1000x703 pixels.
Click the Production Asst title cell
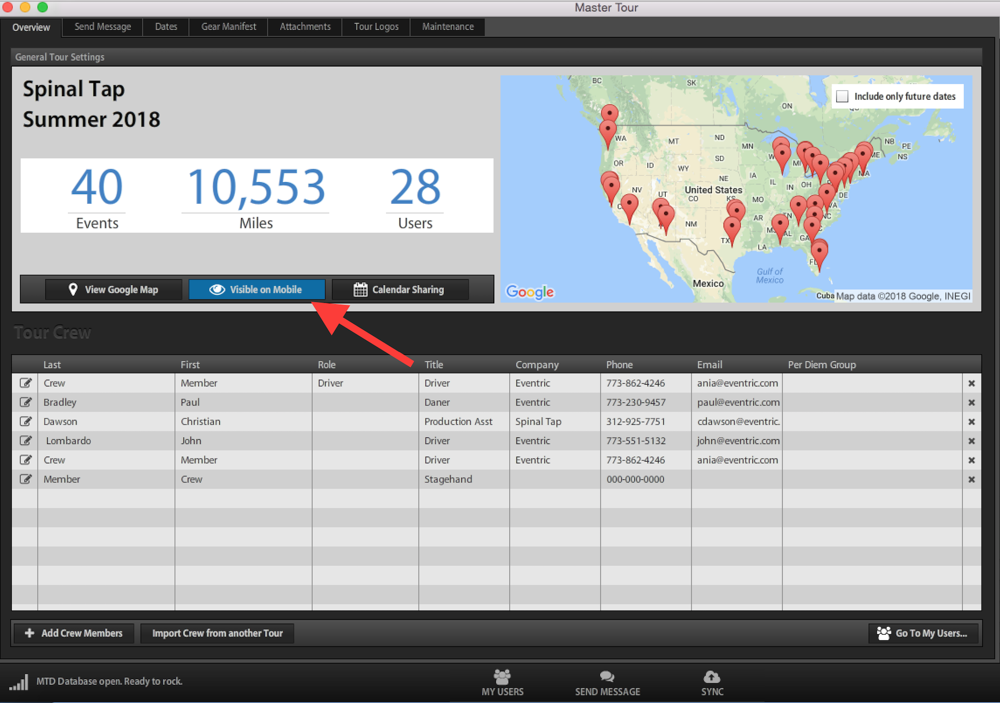pos(464,422)
